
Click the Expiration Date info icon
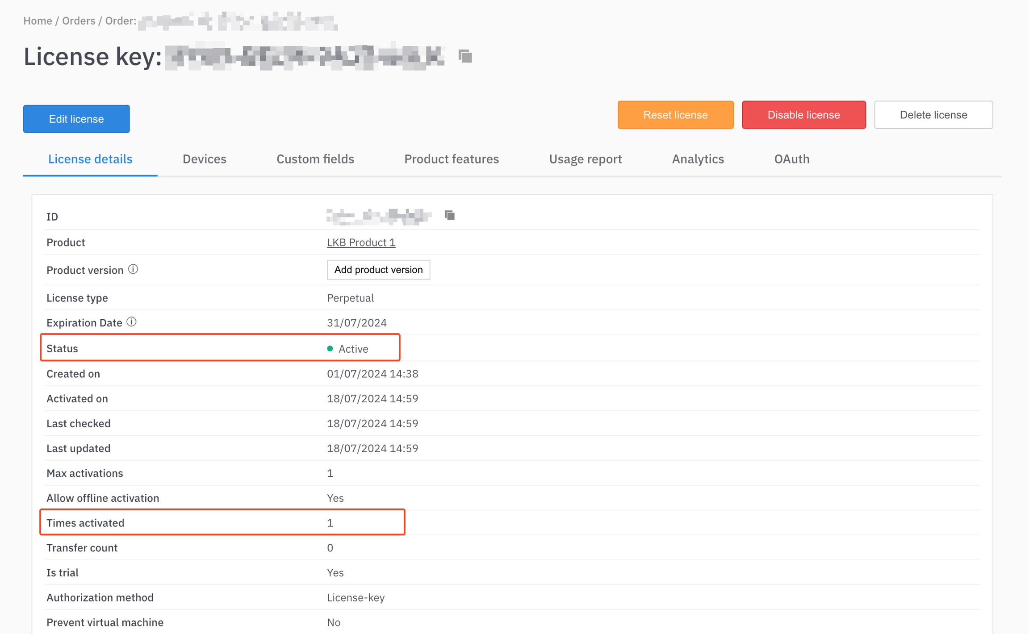tap(131, 322)
